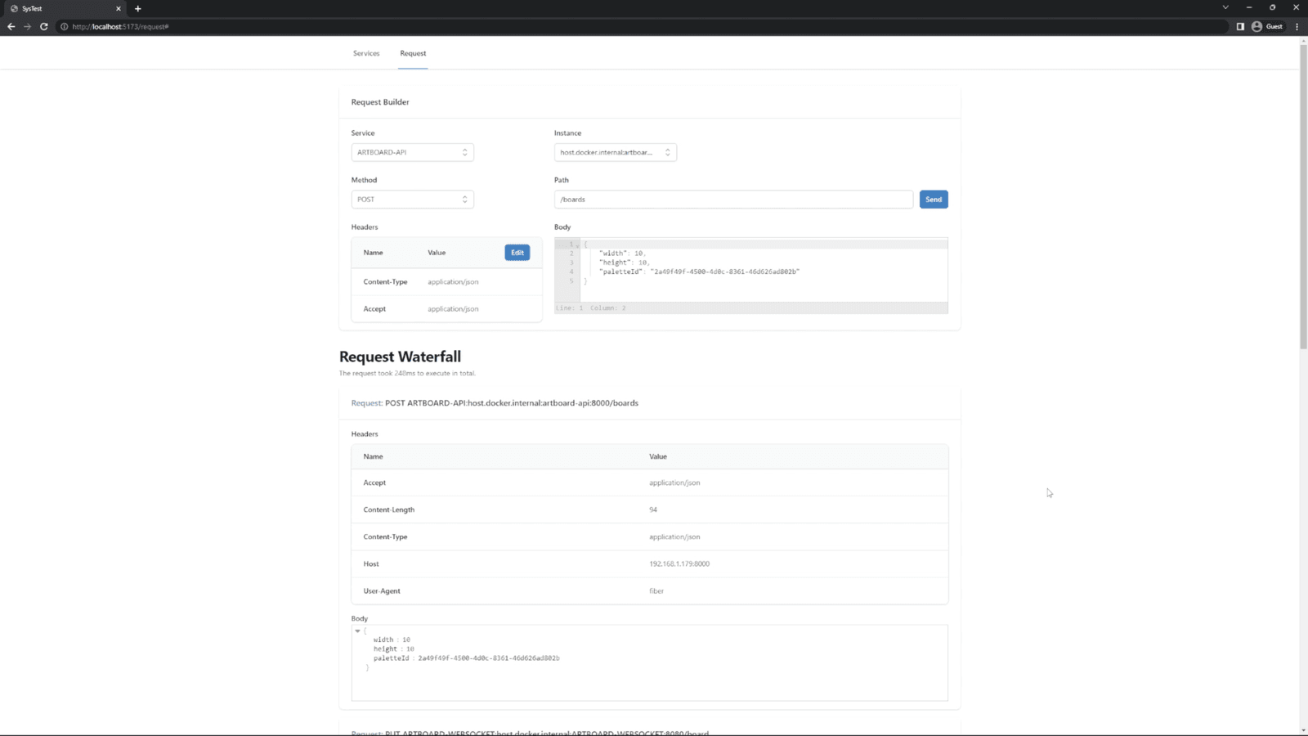
Task: Click the "paletteId" line in the body editor
Action: tap(698, 272)
